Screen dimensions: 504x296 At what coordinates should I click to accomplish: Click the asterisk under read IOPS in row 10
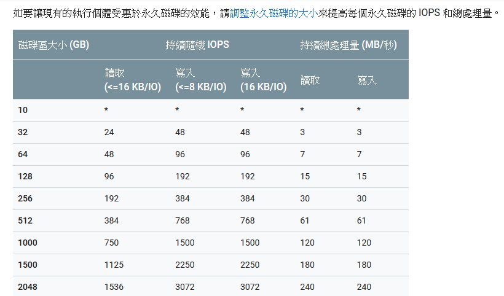(106, 110)
